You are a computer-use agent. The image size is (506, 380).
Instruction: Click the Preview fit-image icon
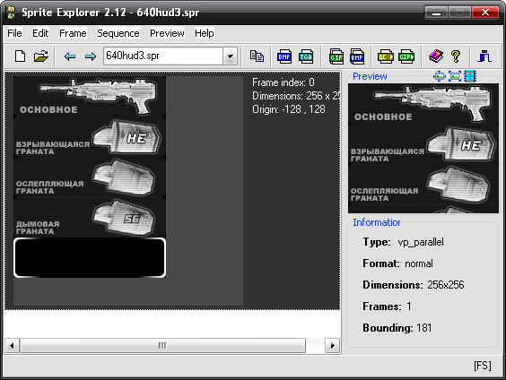[x=454, y=76]
